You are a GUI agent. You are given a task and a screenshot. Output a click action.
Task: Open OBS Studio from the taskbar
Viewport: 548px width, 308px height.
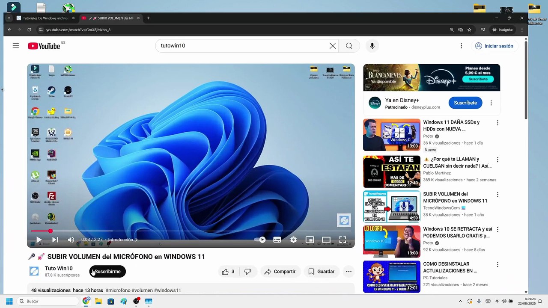pyautogui.click(x=136, y=301)
